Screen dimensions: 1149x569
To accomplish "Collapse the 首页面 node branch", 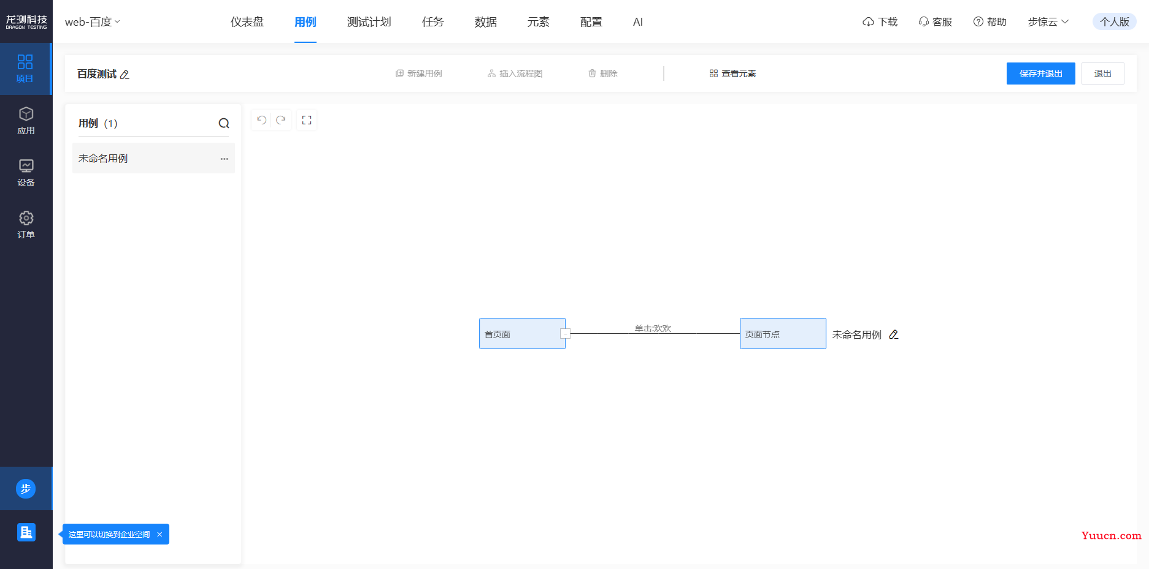I will click(566, 334).
